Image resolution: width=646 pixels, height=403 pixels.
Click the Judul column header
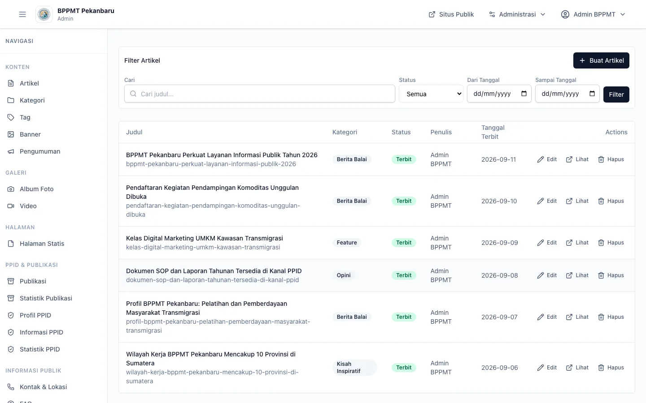point(134,132)
